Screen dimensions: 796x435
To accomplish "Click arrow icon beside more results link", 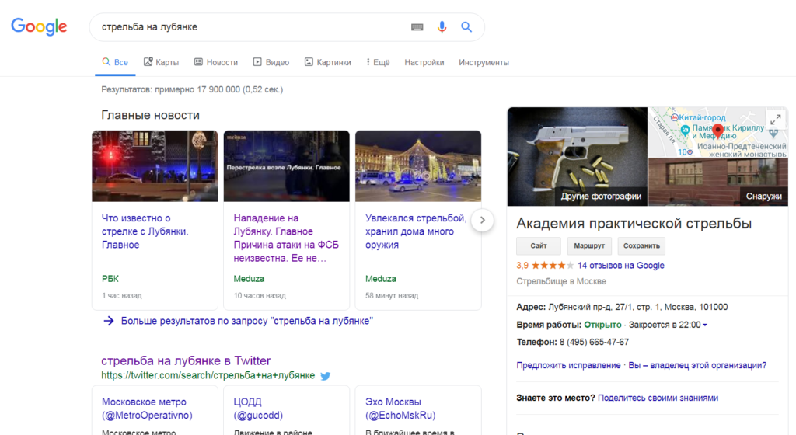I will 109,321.
